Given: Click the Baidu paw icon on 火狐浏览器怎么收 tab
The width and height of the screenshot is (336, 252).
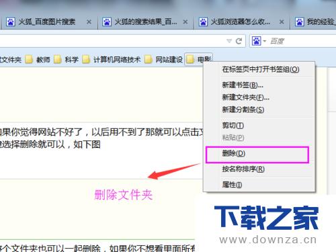Looking at the screenshot, I should pos(203,22).
